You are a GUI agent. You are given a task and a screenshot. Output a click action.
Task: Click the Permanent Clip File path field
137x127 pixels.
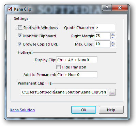click(64, 92)
